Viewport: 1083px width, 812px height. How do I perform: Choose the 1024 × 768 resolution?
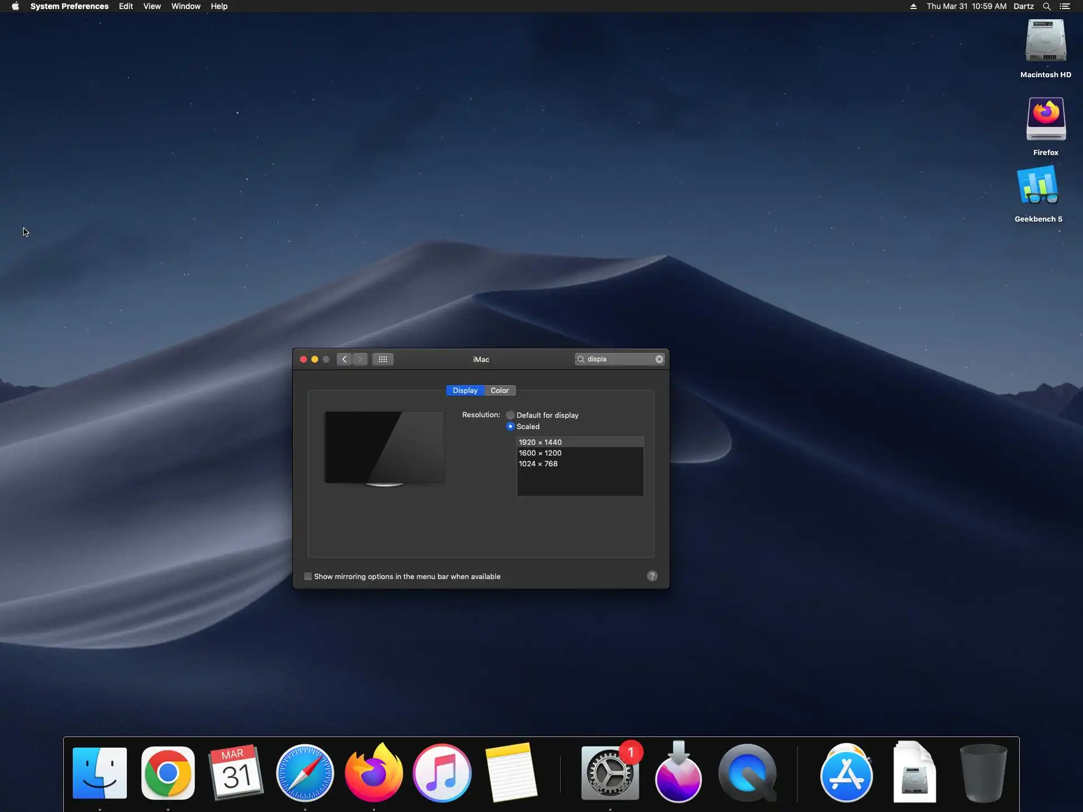click(538, 464)
